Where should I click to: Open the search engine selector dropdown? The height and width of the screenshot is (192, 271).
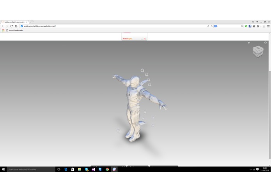click(x=216, y=26)
